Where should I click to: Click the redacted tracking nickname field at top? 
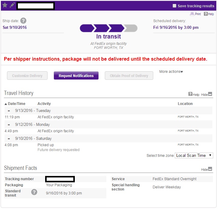click(x=36, y=6)
